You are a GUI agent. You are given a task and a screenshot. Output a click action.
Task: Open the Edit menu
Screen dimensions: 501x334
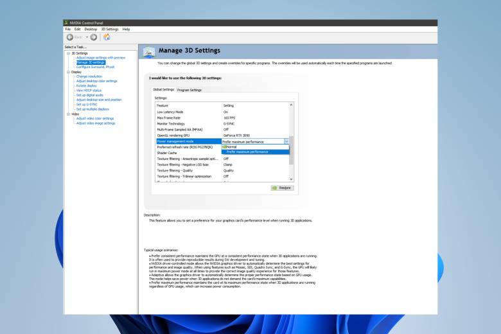(77, 29)
